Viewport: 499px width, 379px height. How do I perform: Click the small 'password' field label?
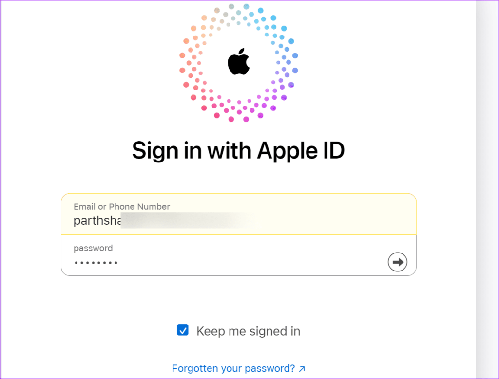[93, 248]
